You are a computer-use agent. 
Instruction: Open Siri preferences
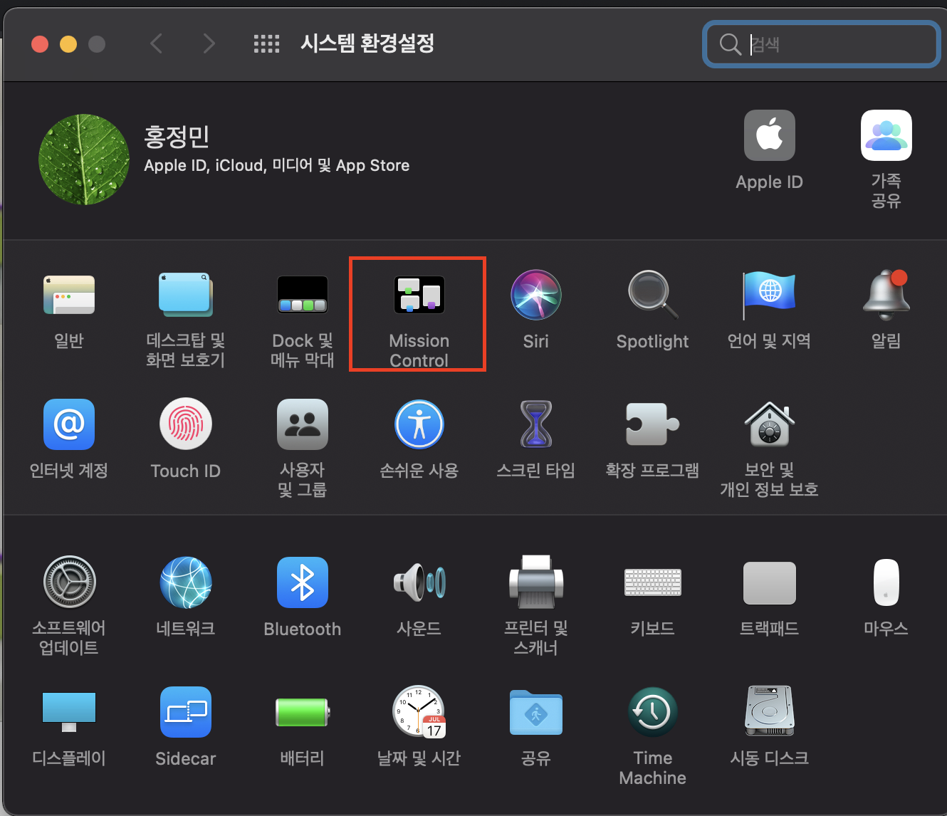535,295
